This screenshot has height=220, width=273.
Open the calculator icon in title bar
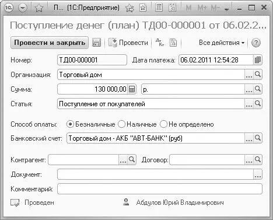click(159, 8)
